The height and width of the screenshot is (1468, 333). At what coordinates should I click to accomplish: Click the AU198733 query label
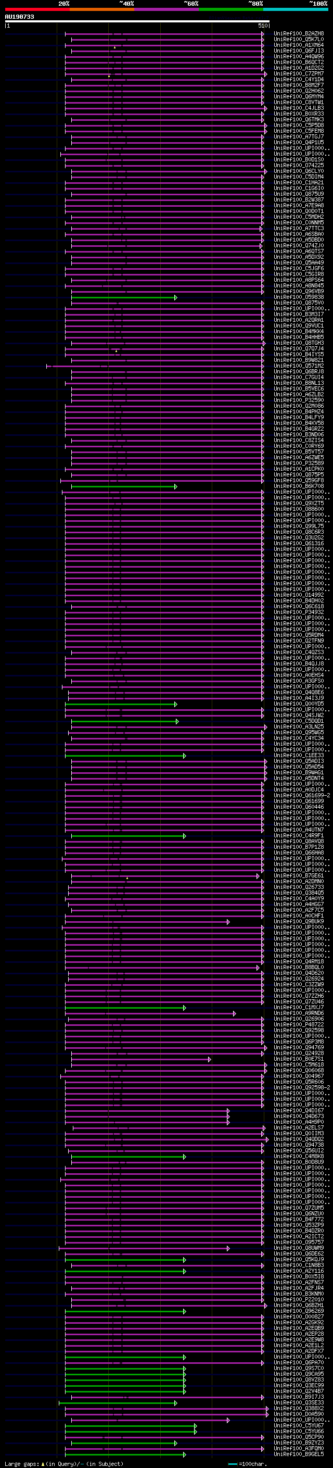pos(19,17)
